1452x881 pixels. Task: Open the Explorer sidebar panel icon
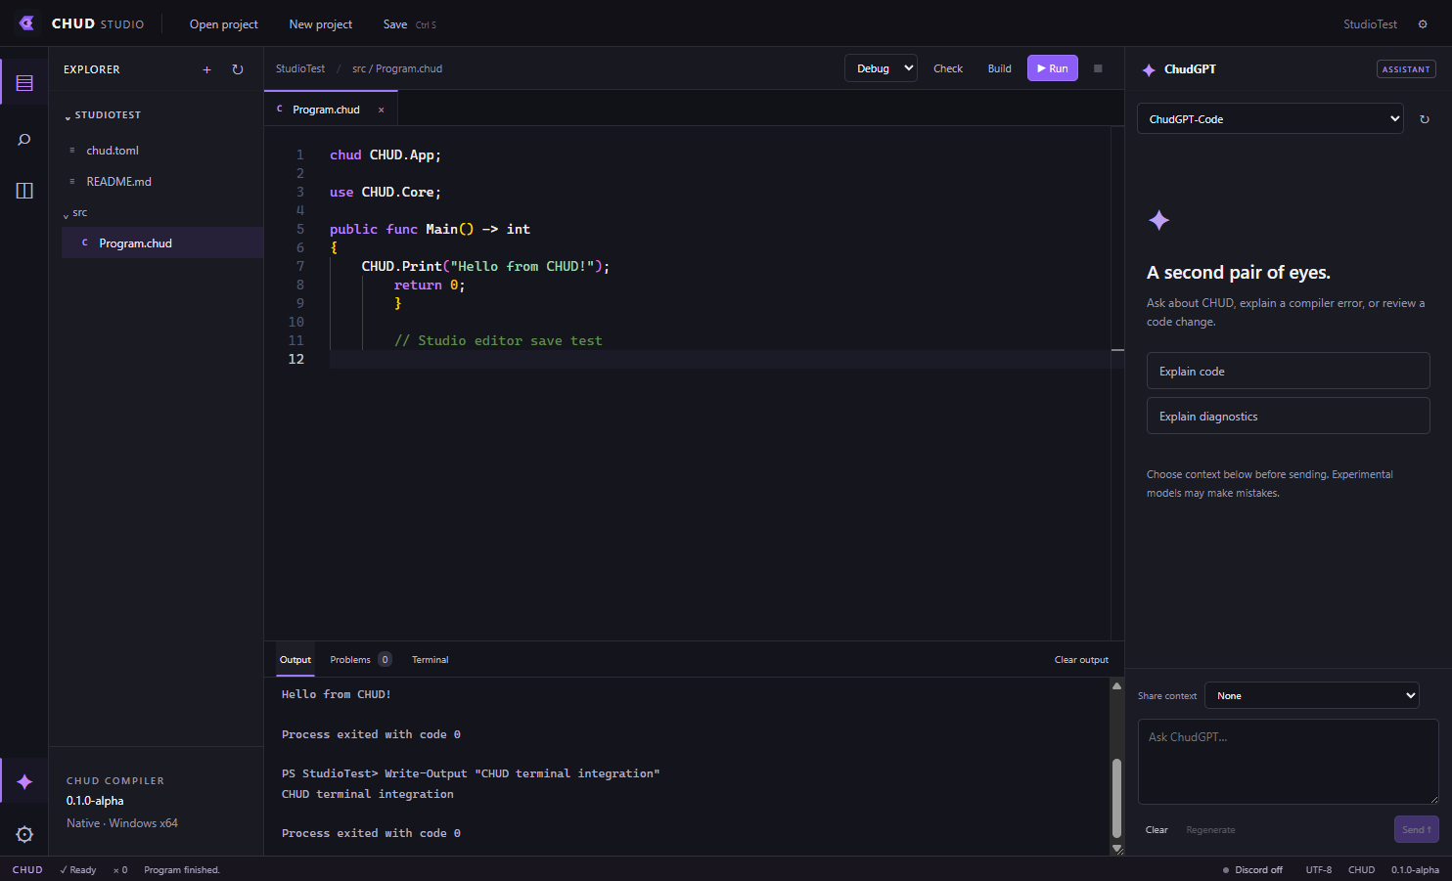coord(24,83)
